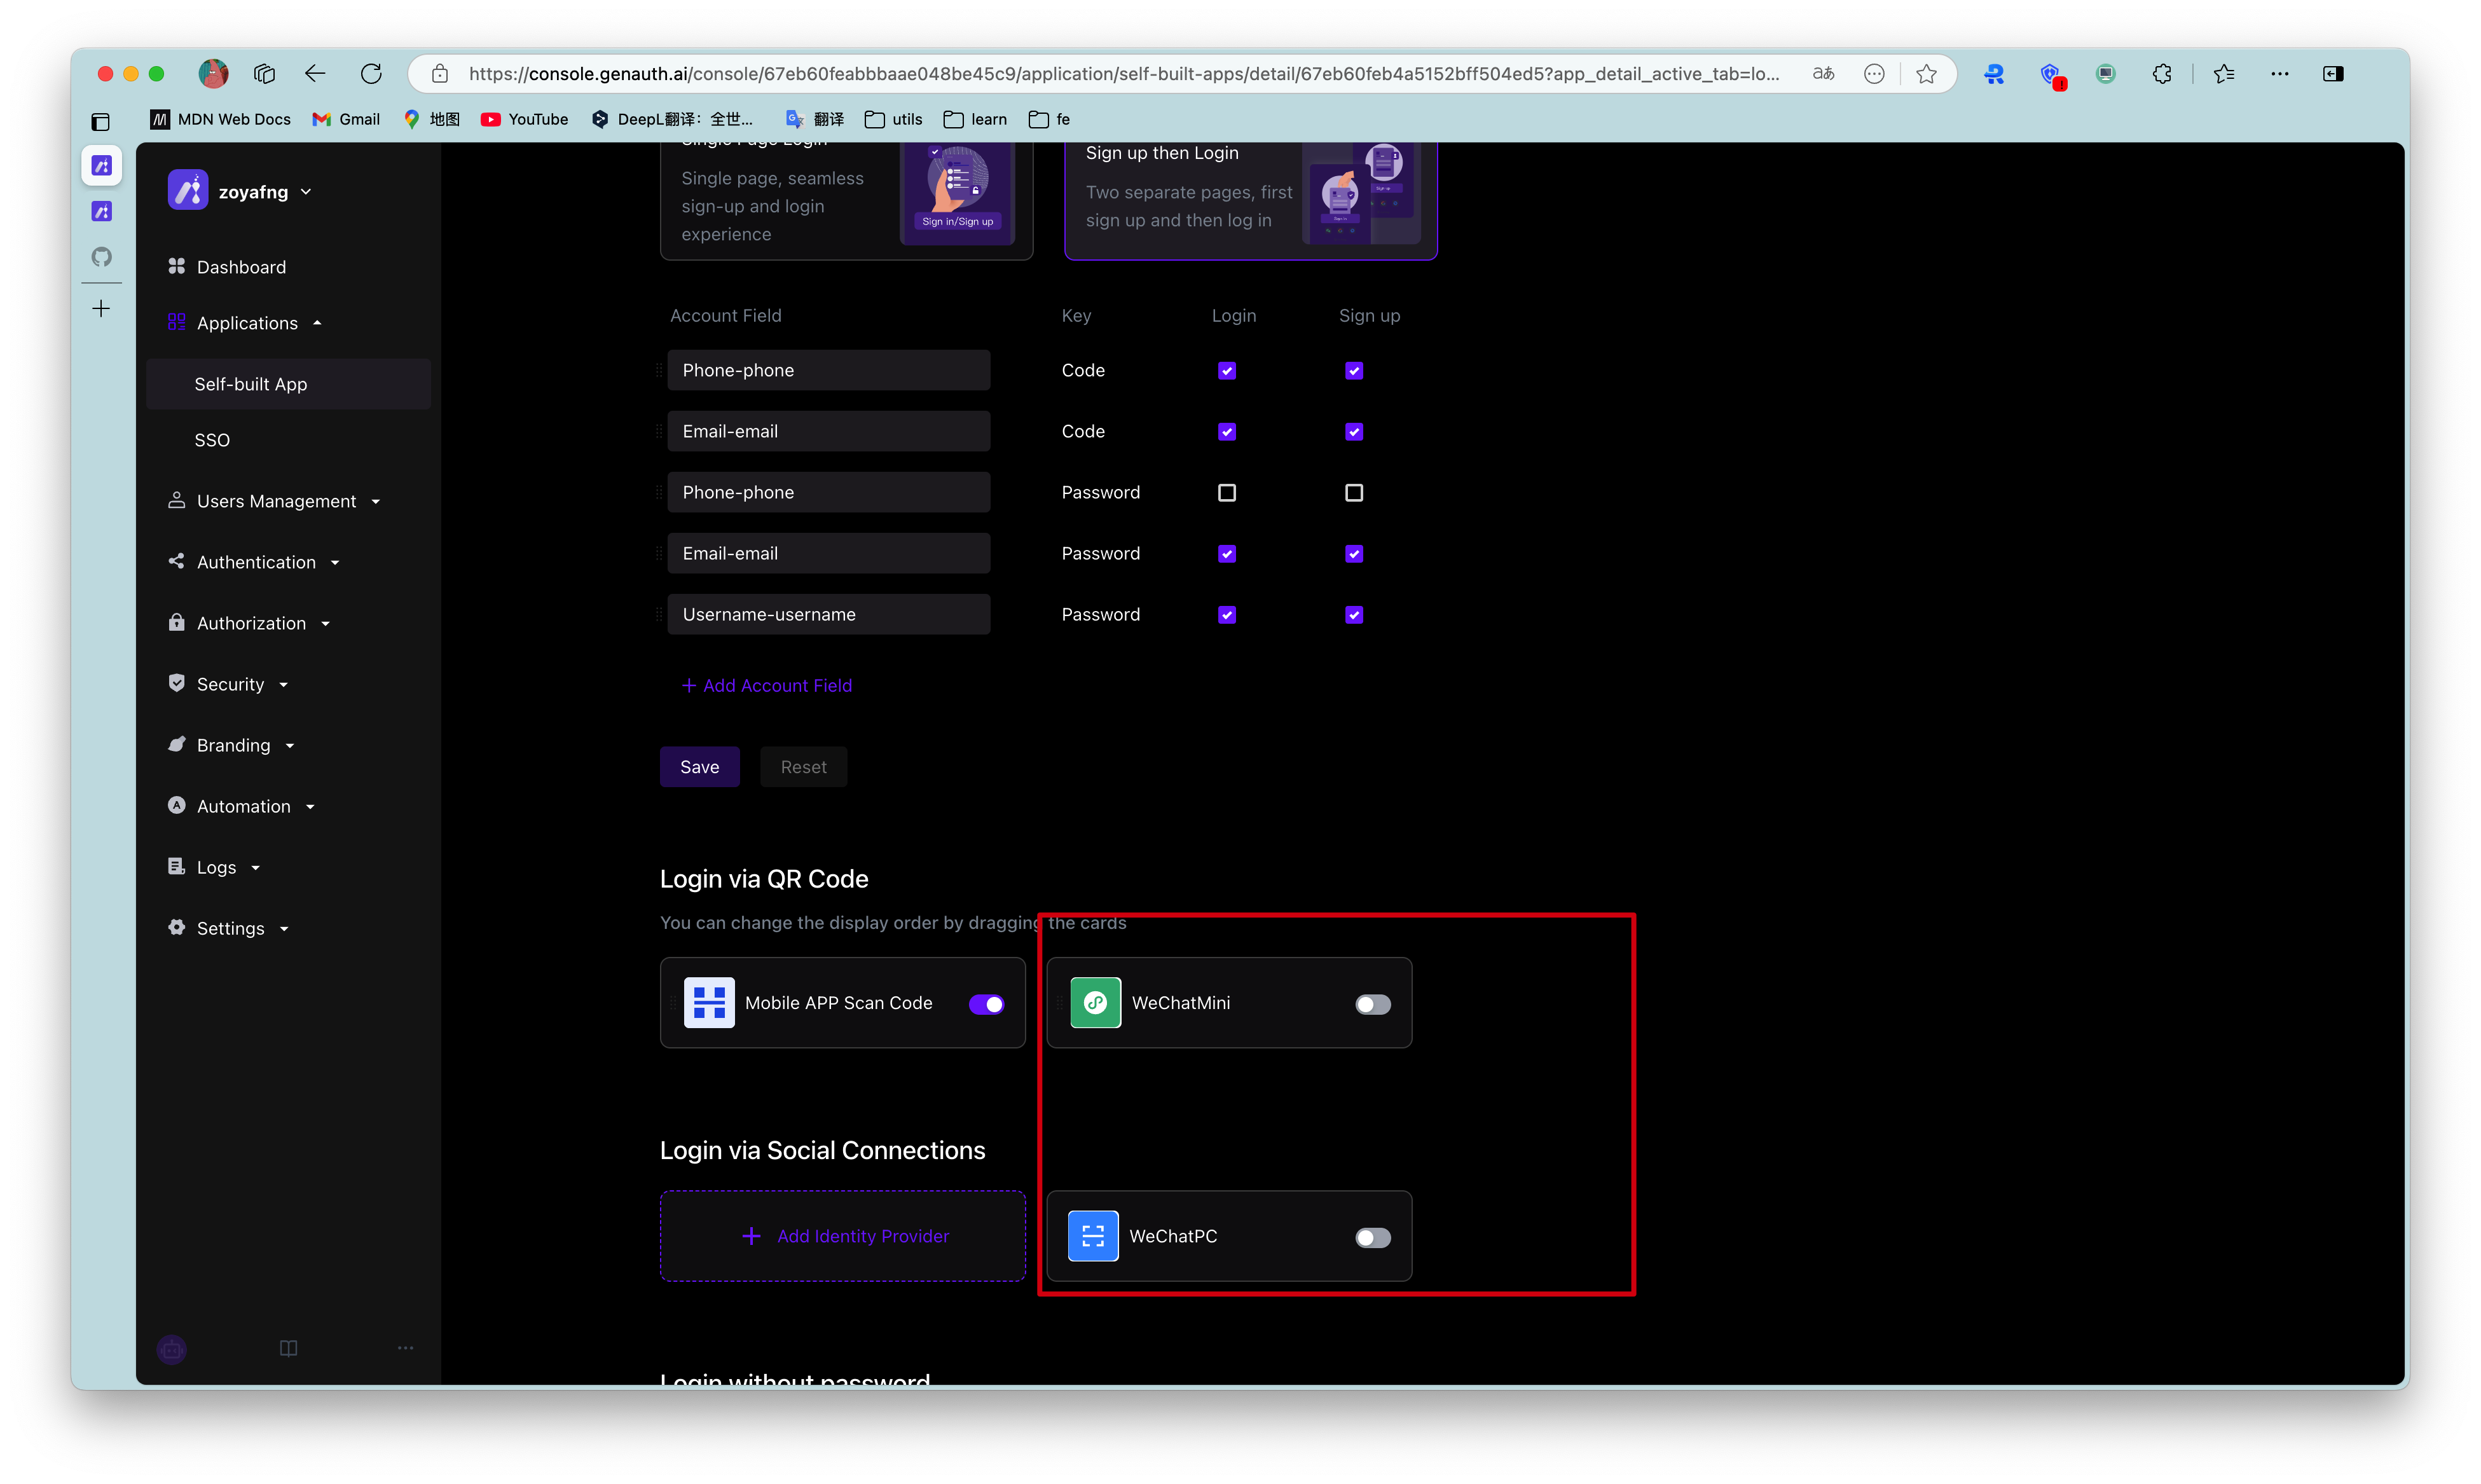The width and height of the screenshot is (2481, 1484).
Task: Uncheck Login for Email-email Password row
Action: click(1227, 554)
